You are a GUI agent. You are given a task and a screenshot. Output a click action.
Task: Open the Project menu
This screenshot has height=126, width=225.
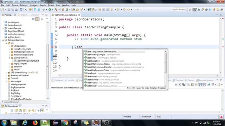pos(51,5)
